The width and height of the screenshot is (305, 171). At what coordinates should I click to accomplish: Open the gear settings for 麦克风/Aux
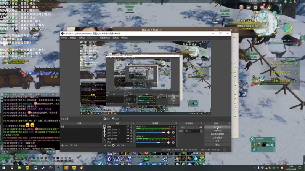coord(173,133)
